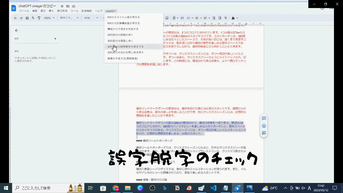Open the bulleted list dropdown
This screenshot has width=343, height=193.
[199, 18]
